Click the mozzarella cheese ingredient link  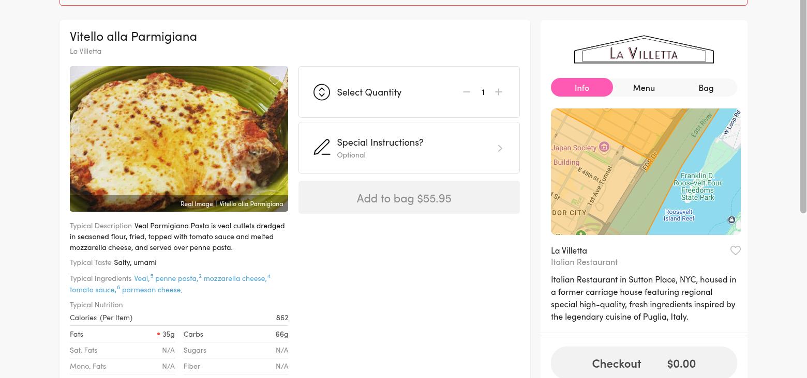point(234,278)
